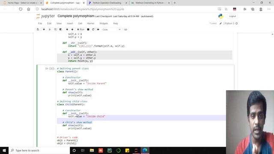
Task: Close the Python Operator Overloading tab
Action: click(126, 3)
